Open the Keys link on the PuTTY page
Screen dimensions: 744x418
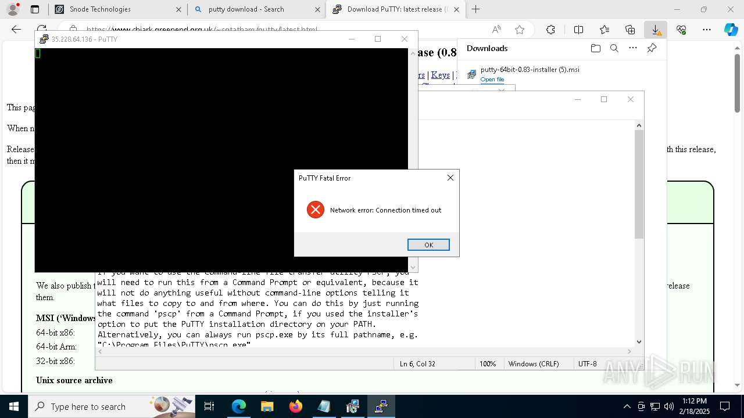(440, 75)
